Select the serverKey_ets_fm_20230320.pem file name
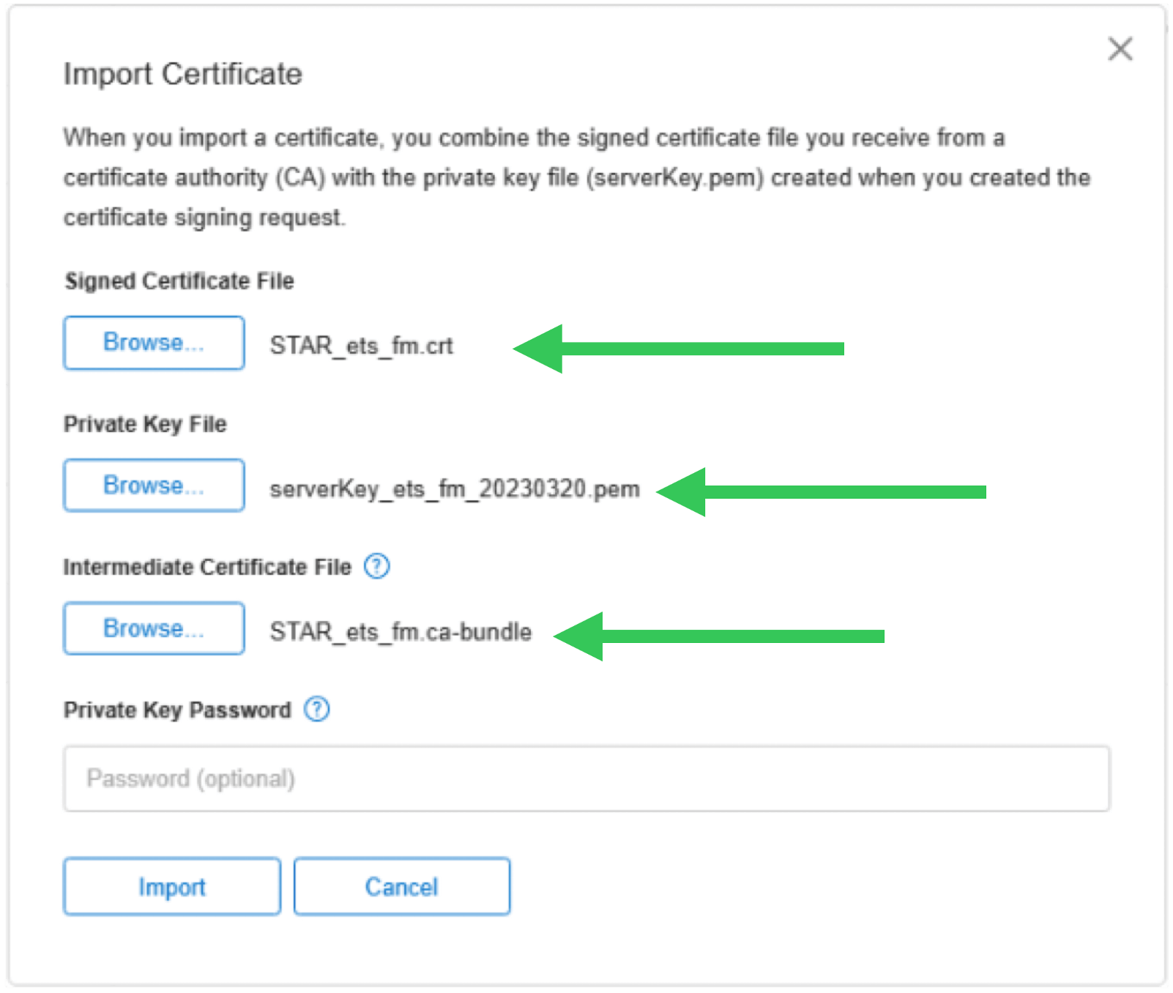The image size is (1173, 993). 455,488
